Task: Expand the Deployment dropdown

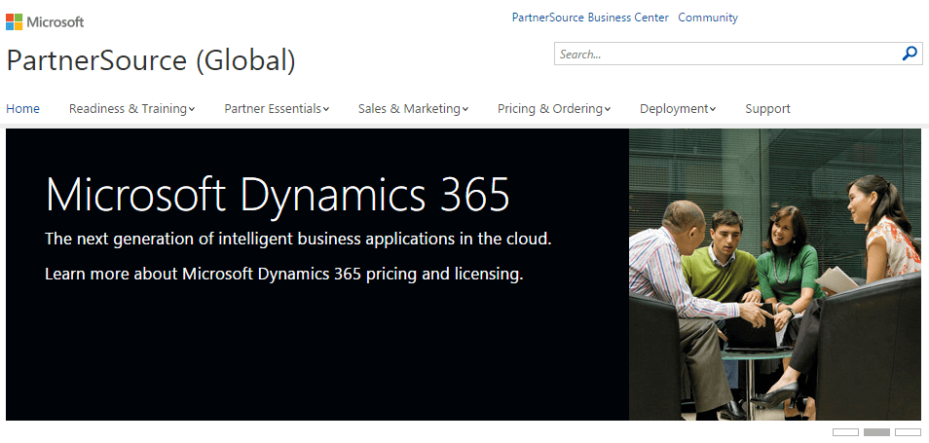Action: coord(678,109)
